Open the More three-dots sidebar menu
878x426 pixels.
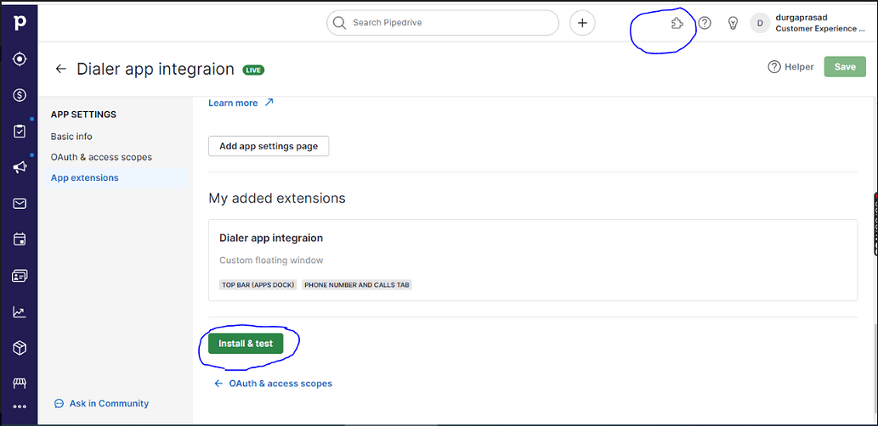click(20, 406)
